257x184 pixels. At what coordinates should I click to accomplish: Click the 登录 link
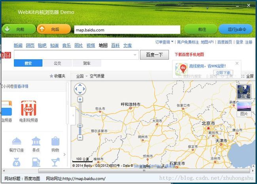(240, 42)
